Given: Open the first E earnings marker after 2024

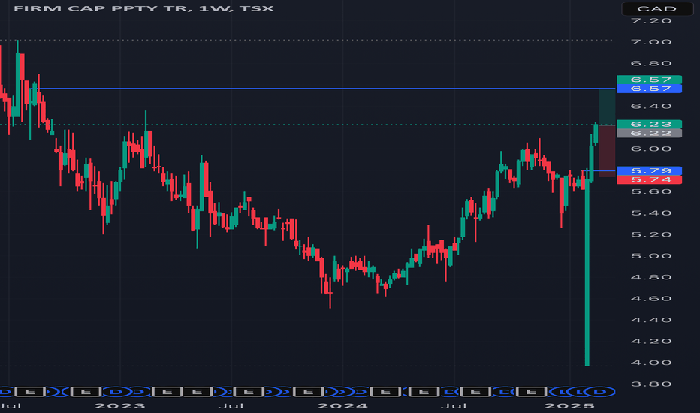Looking at the screenshot, I should point(385,392).
